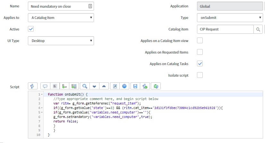The height and width of the screenshot is (143, 265).
Task: Open script search with magnifier icon
Action: point(85,86)
